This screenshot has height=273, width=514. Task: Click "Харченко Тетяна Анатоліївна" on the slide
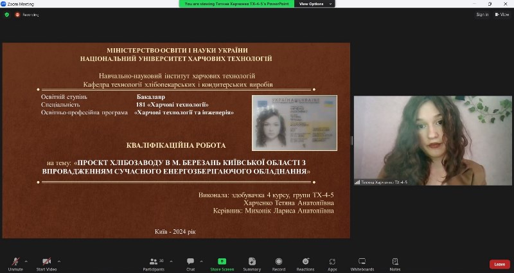coord(288,203)
